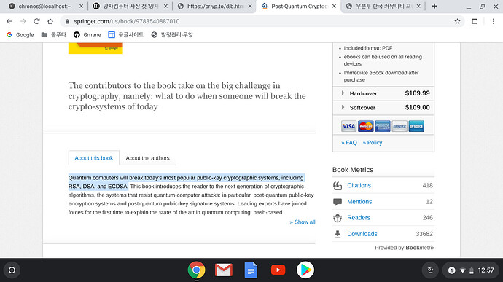Click the yellow book cover thumbnail

(95, 48)
